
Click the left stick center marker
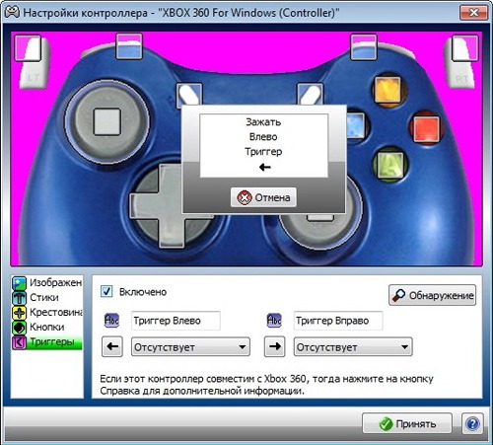point(107,121)
